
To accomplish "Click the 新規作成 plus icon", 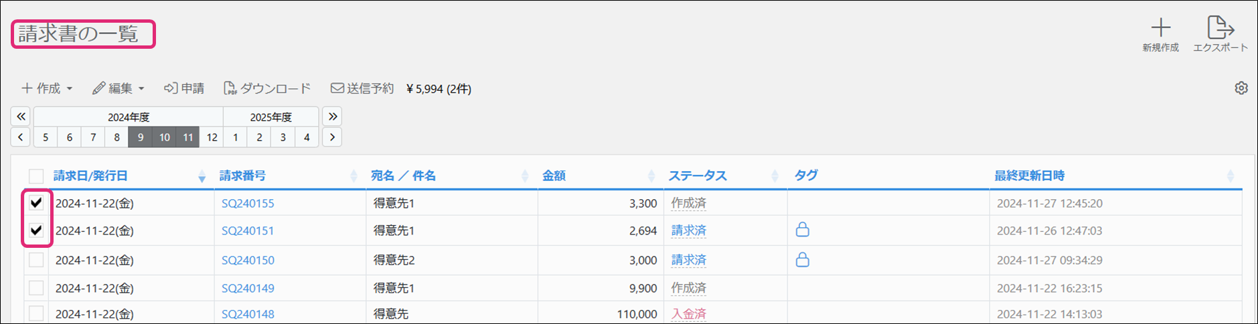I will [x=1160, y=28].
